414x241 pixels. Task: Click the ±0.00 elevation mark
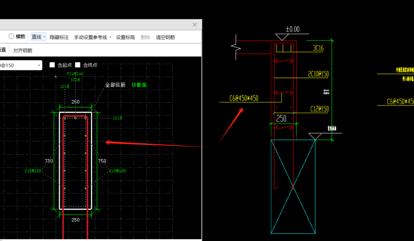click(x=293, y=29)
